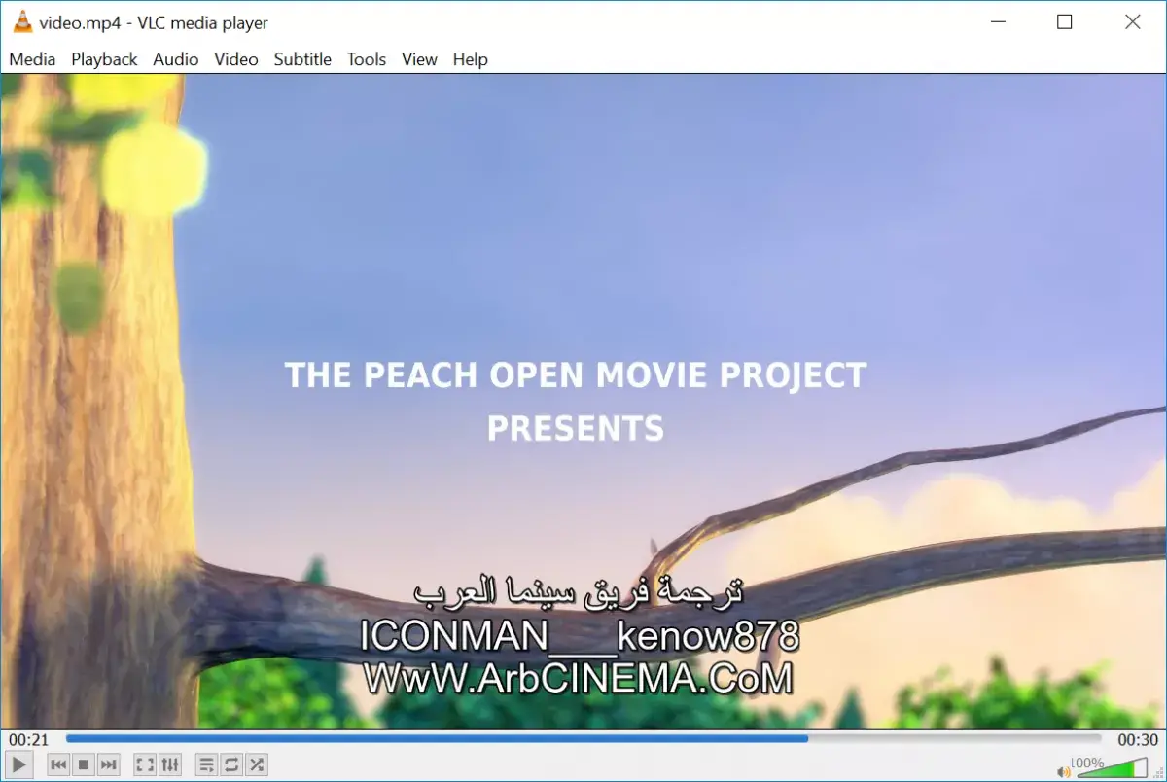Skip to next media track
Viewport: 1167px width, 782px height.
tap(109, 764)
